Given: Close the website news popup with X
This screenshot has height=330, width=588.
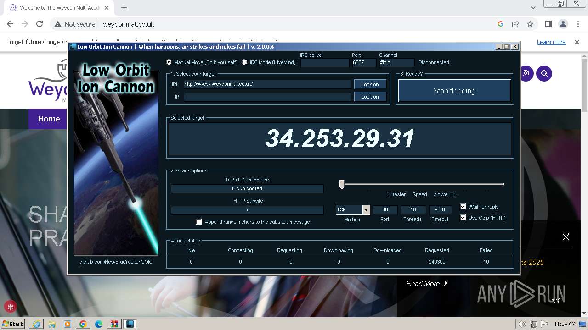Looking at the screenshot, I should [x=566, y=237].
